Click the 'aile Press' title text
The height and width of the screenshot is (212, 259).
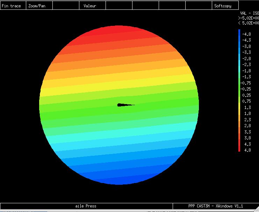coord(86,206)
